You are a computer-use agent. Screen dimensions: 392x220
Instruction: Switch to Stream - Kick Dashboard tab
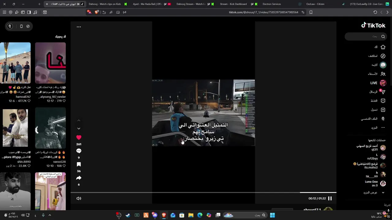(x=238, y=4)
